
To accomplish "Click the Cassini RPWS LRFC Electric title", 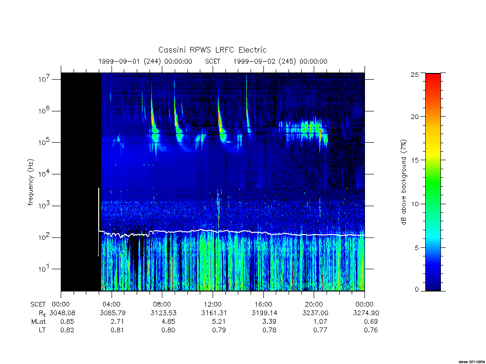I will click(x=212, y=50).
